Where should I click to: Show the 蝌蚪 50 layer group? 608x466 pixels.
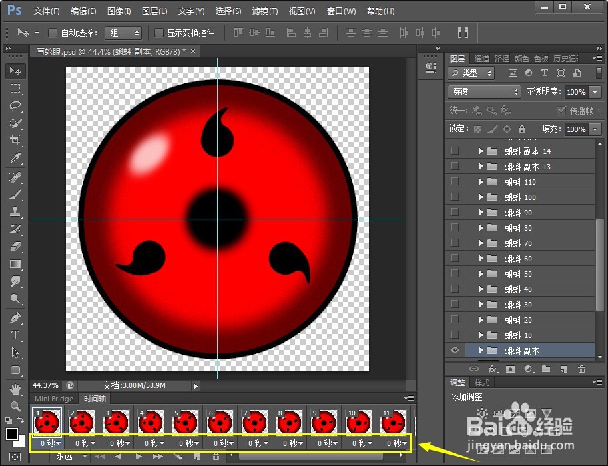pos(455,273)
